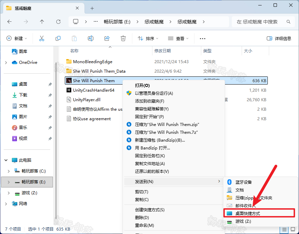
Task: Open OneDrive cloud icon in sidebar
Action: pyautogui.click(x=15, y=62)
